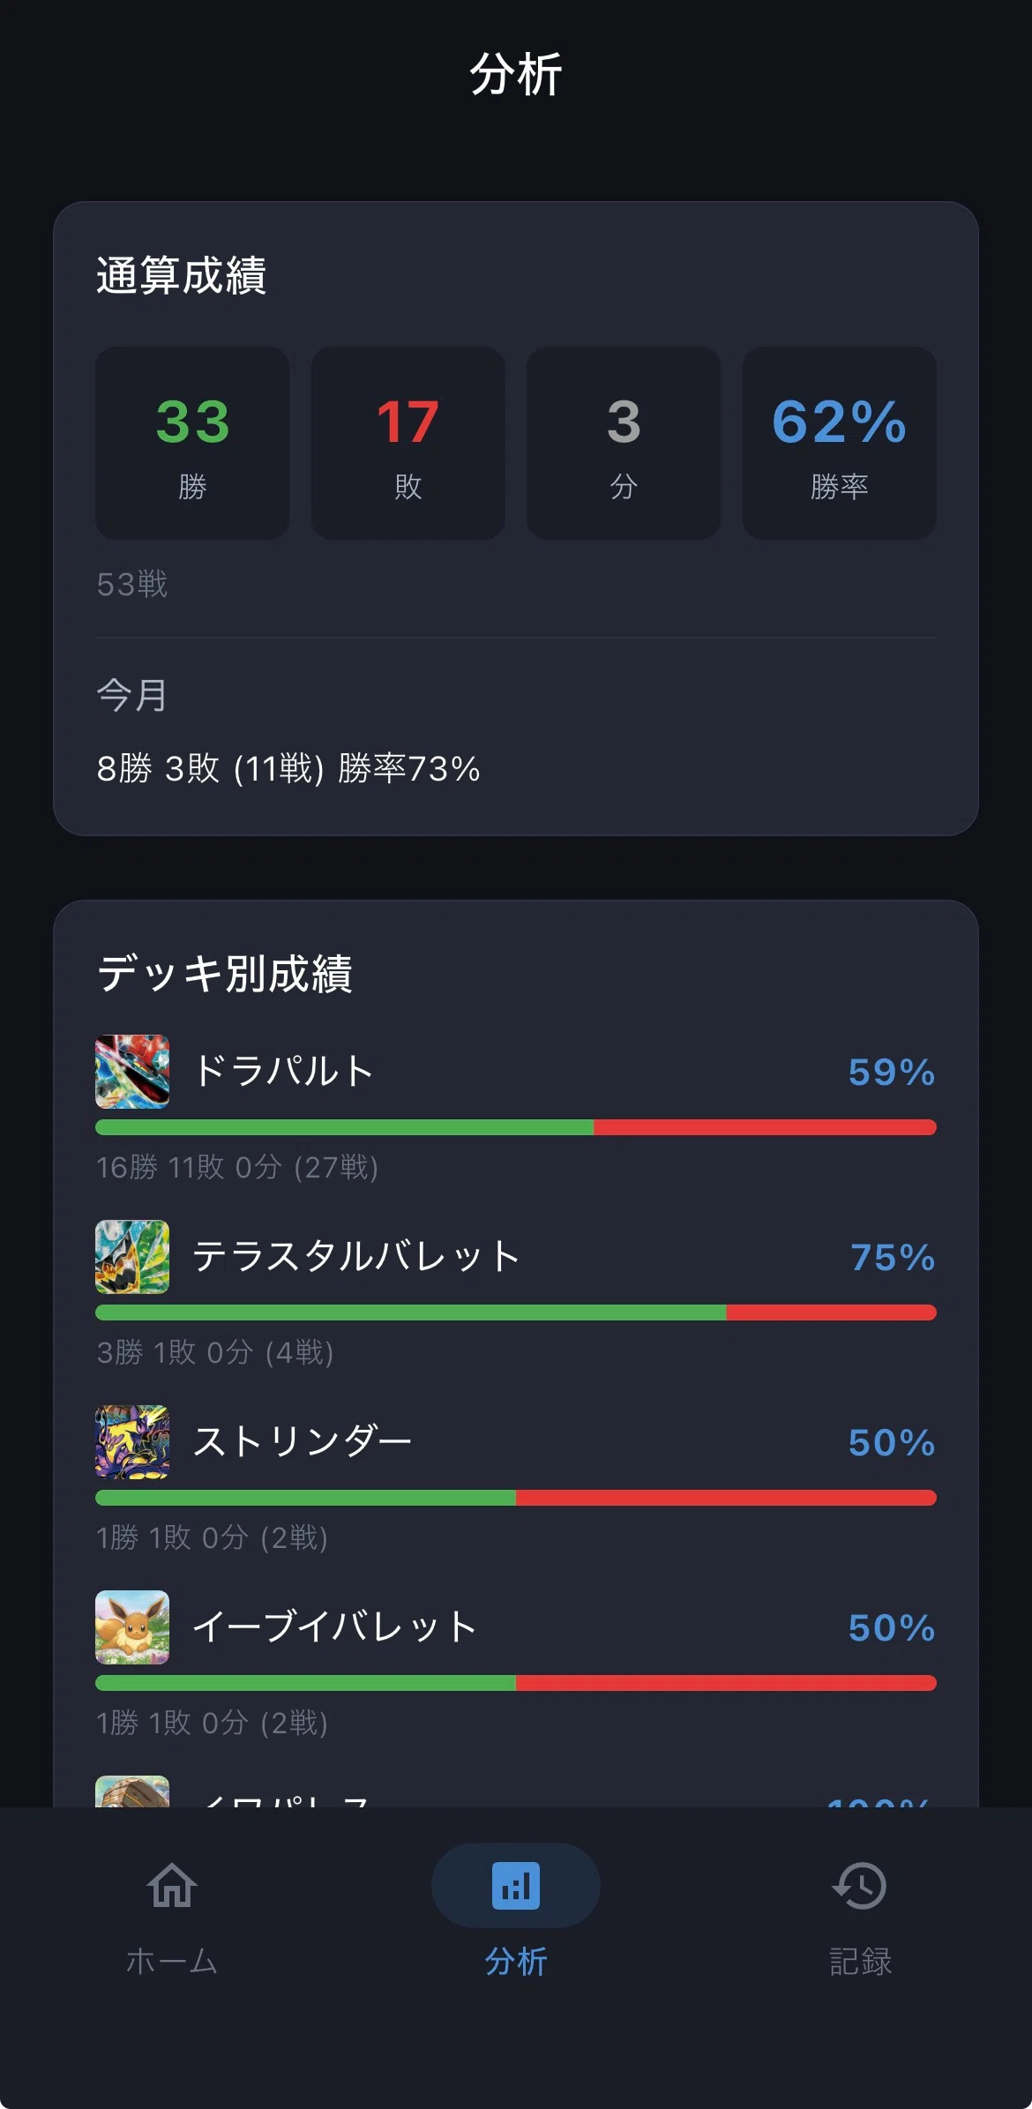Open the 記録 history clock icon

(859, 1885)
